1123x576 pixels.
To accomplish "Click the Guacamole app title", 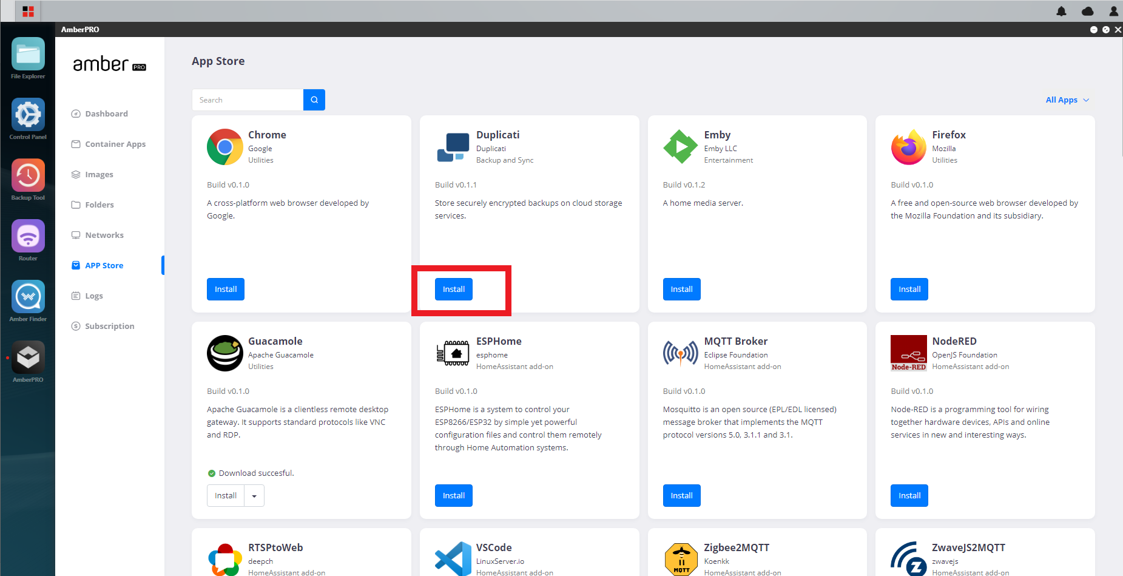I will 275,341.
